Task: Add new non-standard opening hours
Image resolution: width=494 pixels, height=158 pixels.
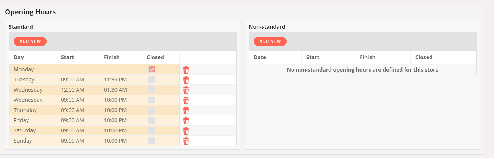Action: (x=270, y=41)
